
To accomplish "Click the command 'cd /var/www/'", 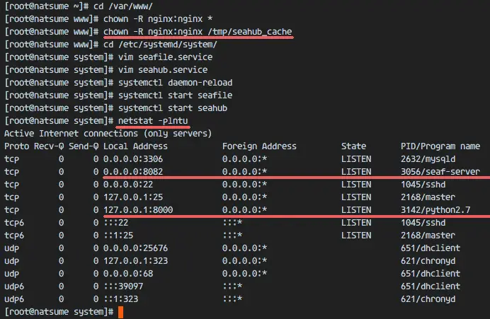I will (x=122, y=6).
